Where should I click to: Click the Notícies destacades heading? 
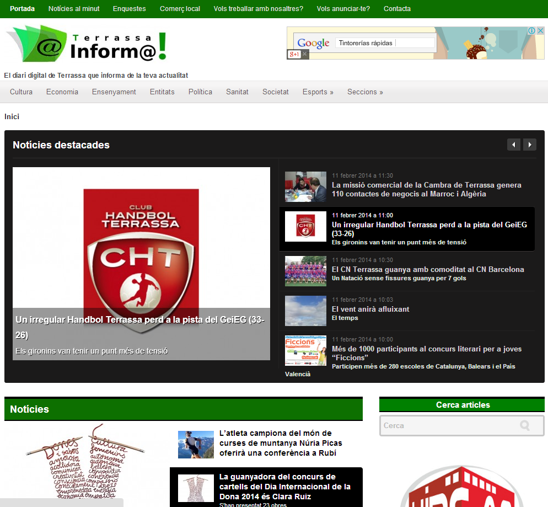pos(61,145)
